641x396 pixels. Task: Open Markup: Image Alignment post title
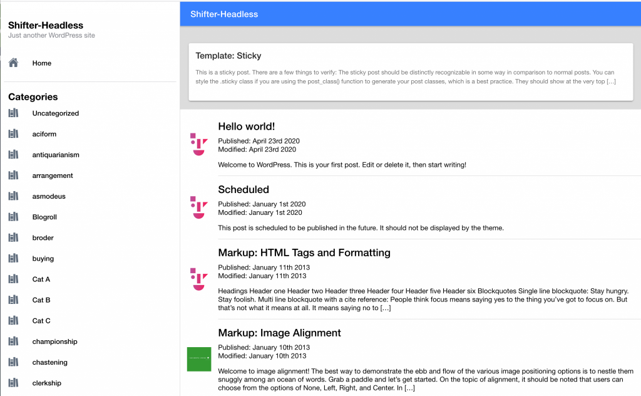click(279, 333)
